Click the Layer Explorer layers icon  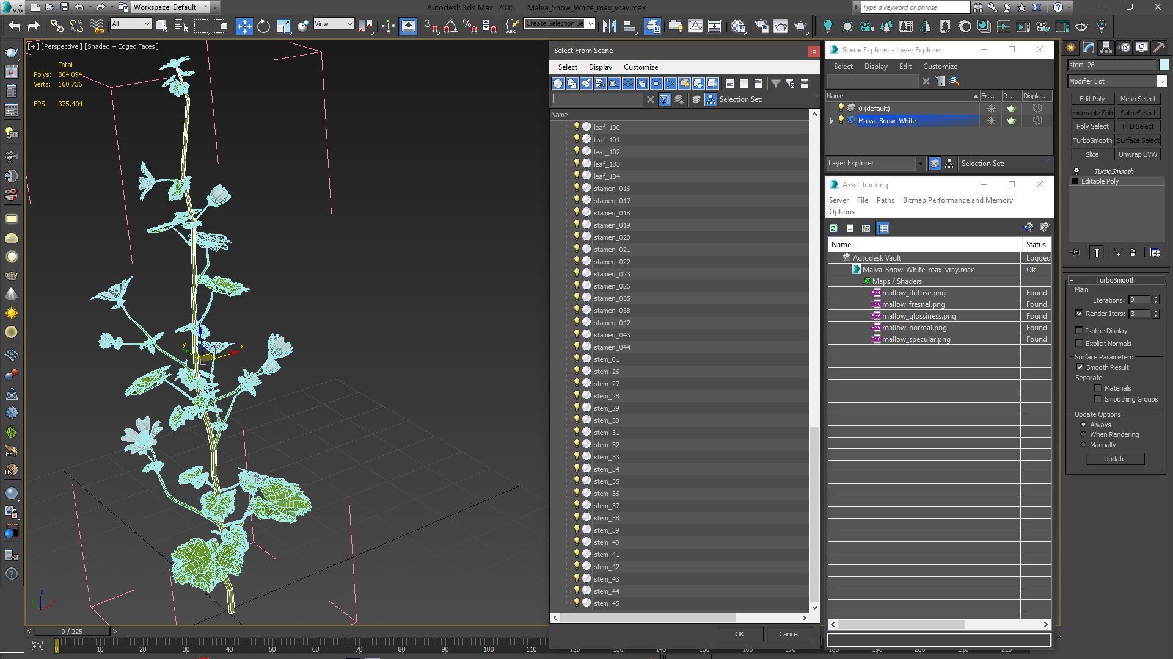point(934,164)
